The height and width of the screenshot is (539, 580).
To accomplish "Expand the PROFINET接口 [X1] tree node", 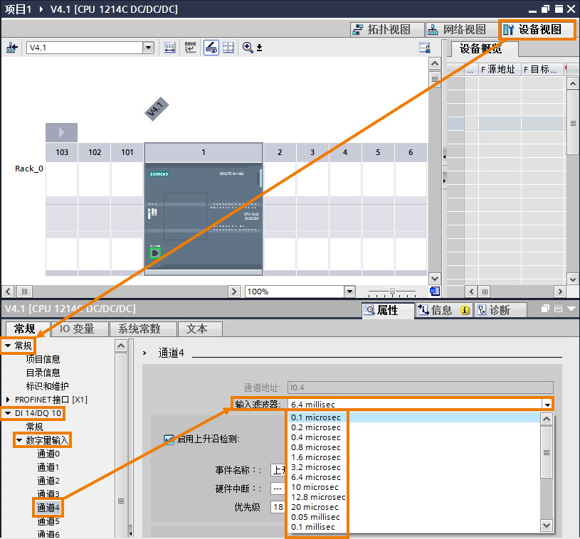I will pyautogui.click(x=8, y=400).
